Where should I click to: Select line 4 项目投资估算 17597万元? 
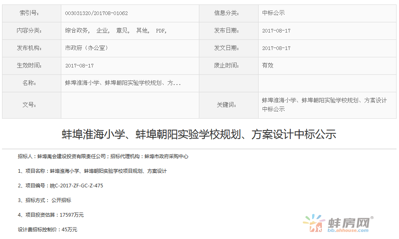point(51,215)
